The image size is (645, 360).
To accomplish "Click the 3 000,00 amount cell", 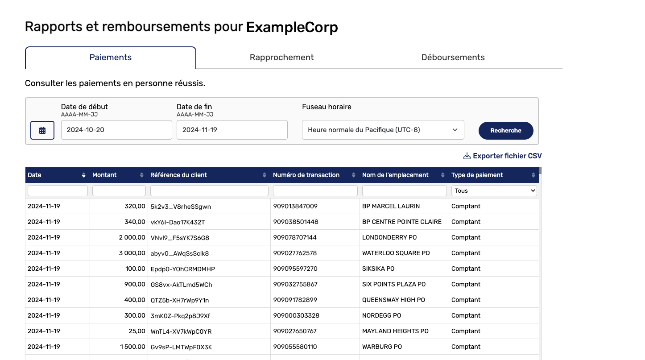I will click(x=119, y=253).
